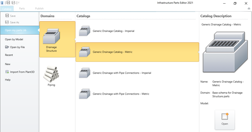Click the catalog title in the description panel
This screenshot has height=132, width=252.
point(221,24)
